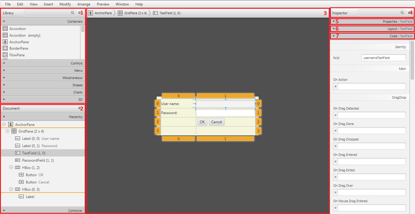The width and height of the screenshot is (415, 214).
Task: Click the On Drag Dropped input field
Action: [x=372, y=146]
